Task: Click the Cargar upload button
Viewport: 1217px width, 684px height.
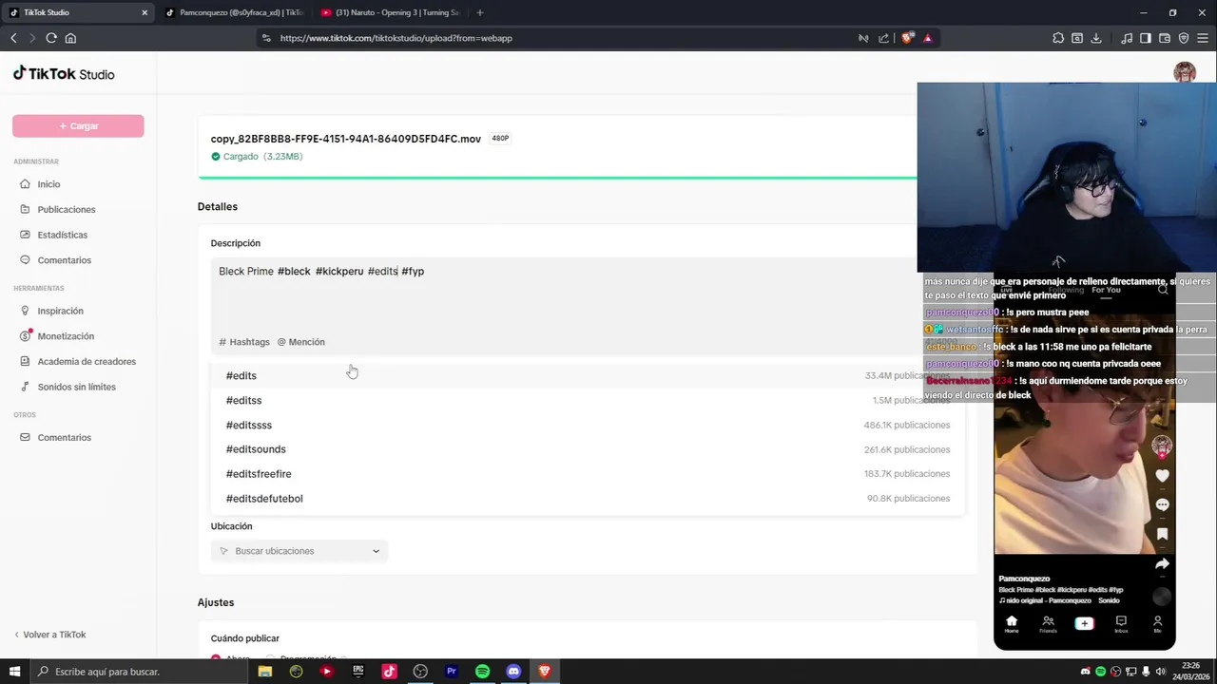Action: tap(78, 125)
